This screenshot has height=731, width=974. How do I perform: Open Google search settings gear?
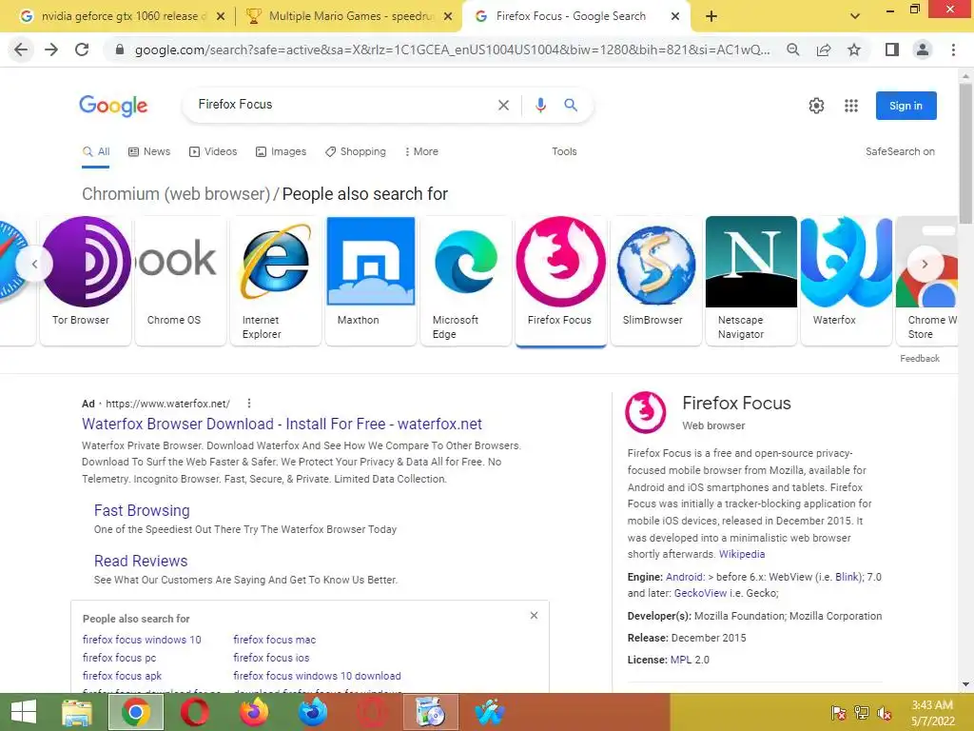click(x=816, y=106)
